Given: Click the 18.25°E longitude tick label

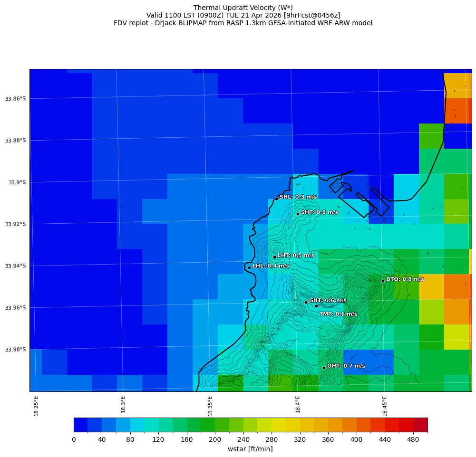Looking at the screenshot, I should click(x=37, y=406).
